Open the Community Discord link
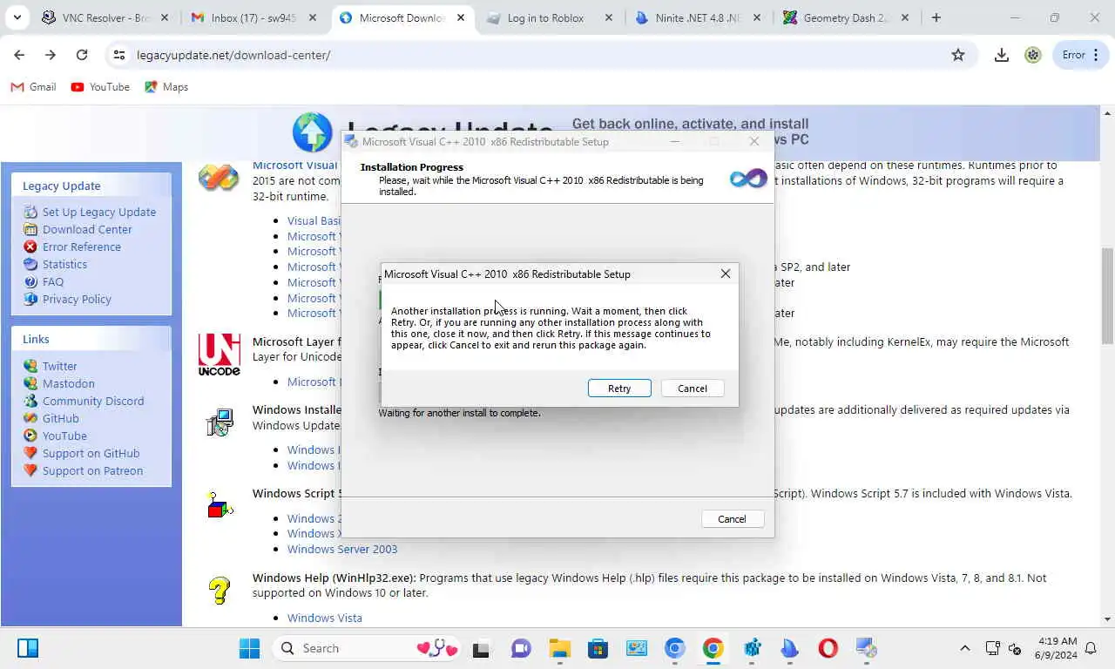 (x=93, y=401)
